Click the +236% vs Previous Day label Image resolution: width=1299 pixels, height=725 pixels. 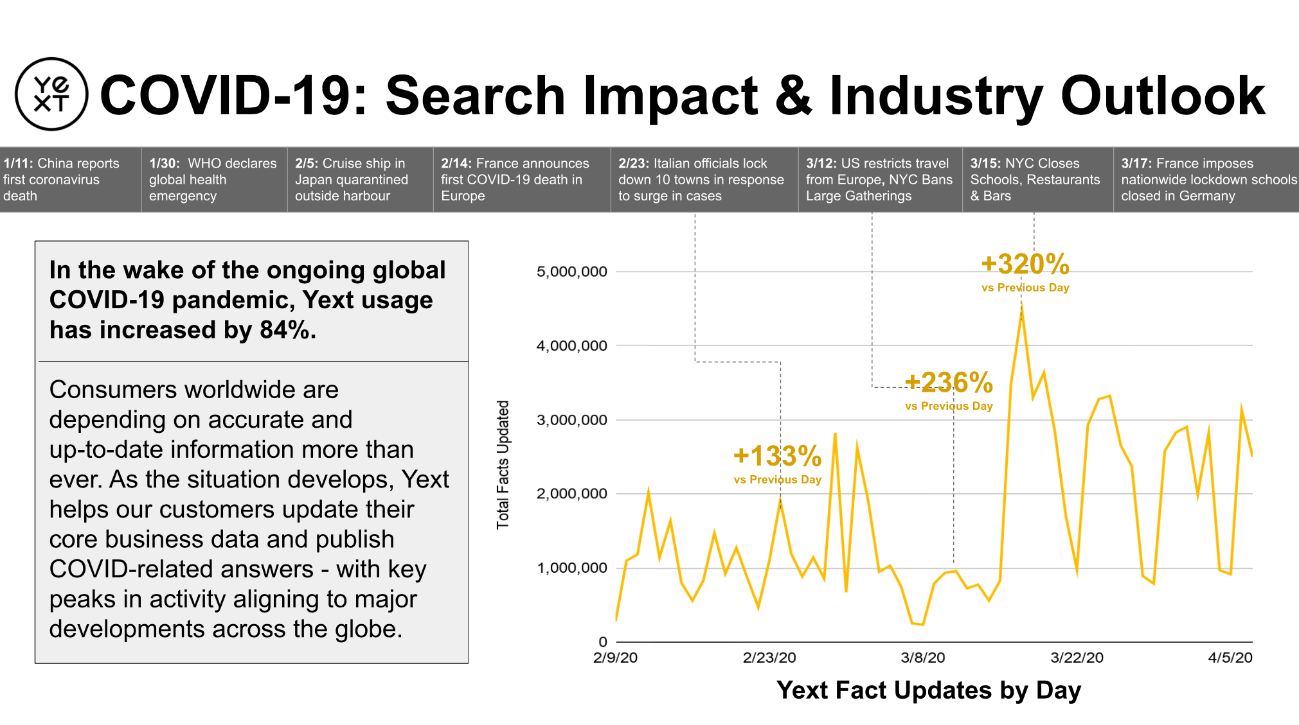[949, 390]
